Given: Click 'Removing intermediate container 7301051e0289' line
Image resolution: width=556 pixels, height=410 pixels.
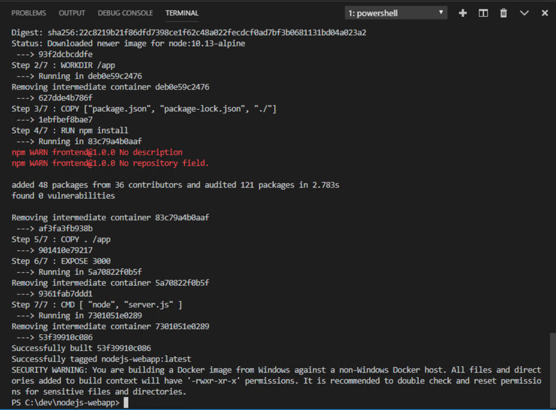Looking at the screenshot, I should 110,326.
